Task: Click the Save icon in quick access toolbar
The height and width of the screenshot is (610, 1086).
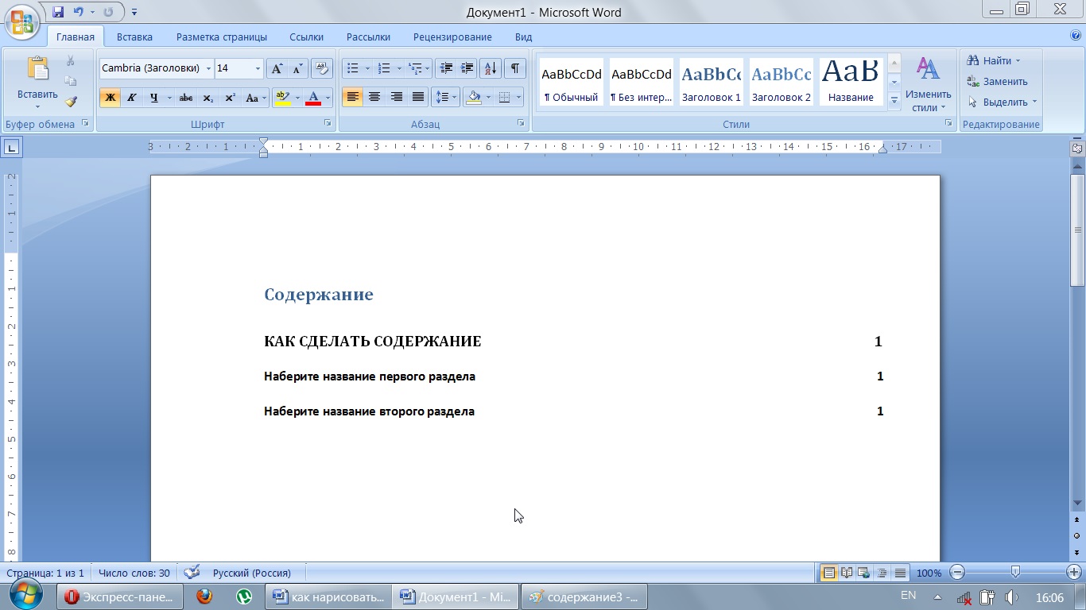Action: pyautogui.click(x=58, y=12)
